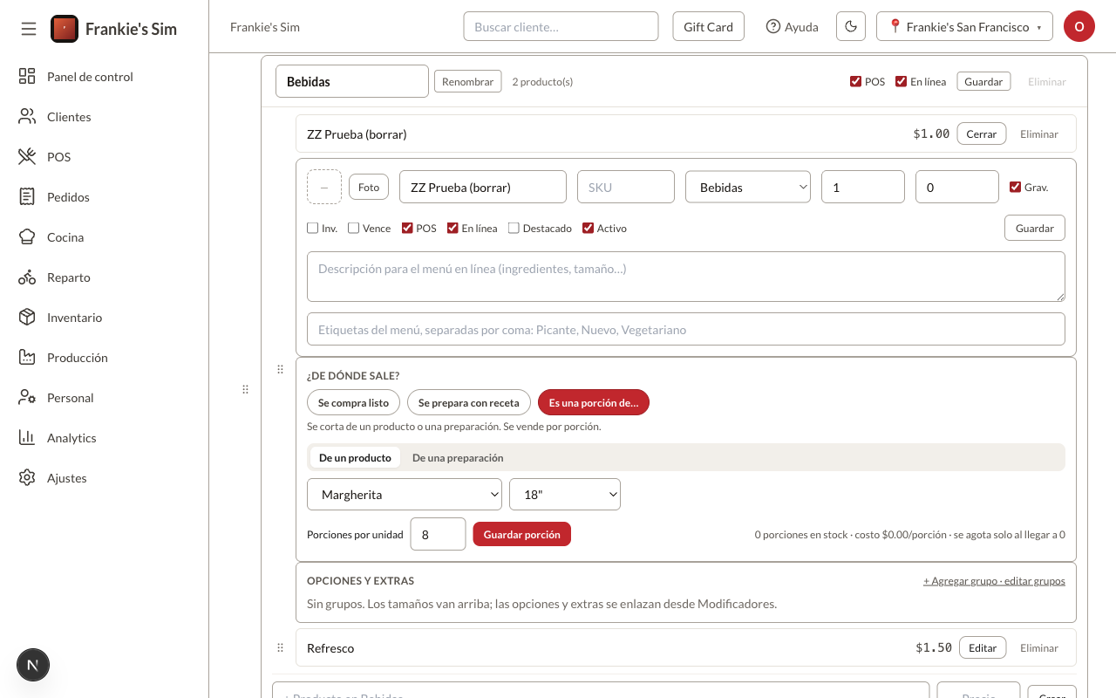Switch to De una preparación tab
1116x698 pixels.
point(458,458)
